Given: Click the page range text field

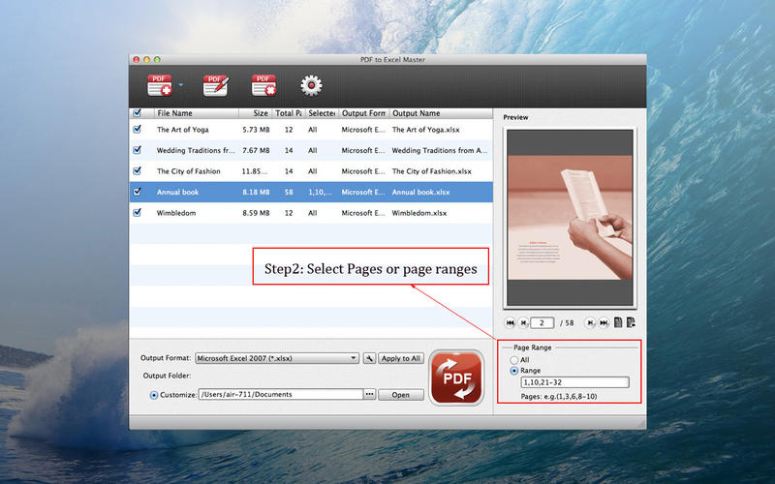Looking at the screenshot, I should 573,382.
